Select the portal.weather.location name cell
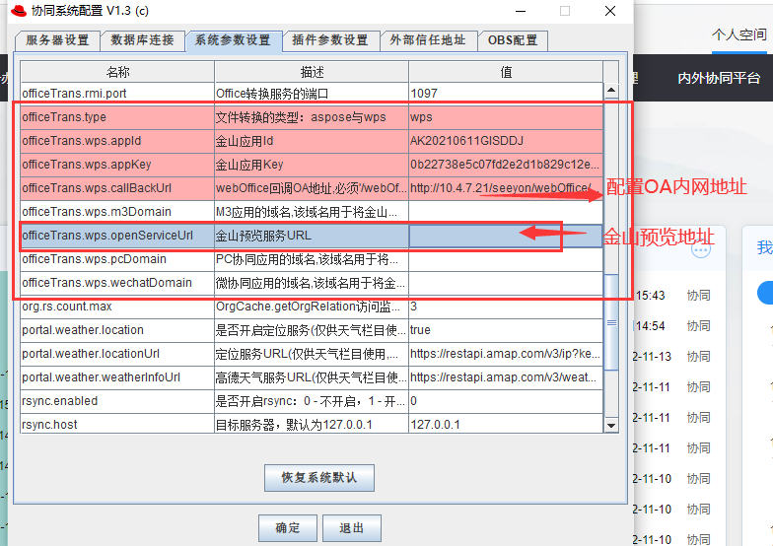This screenshot has width=773, height=546. 117,330
